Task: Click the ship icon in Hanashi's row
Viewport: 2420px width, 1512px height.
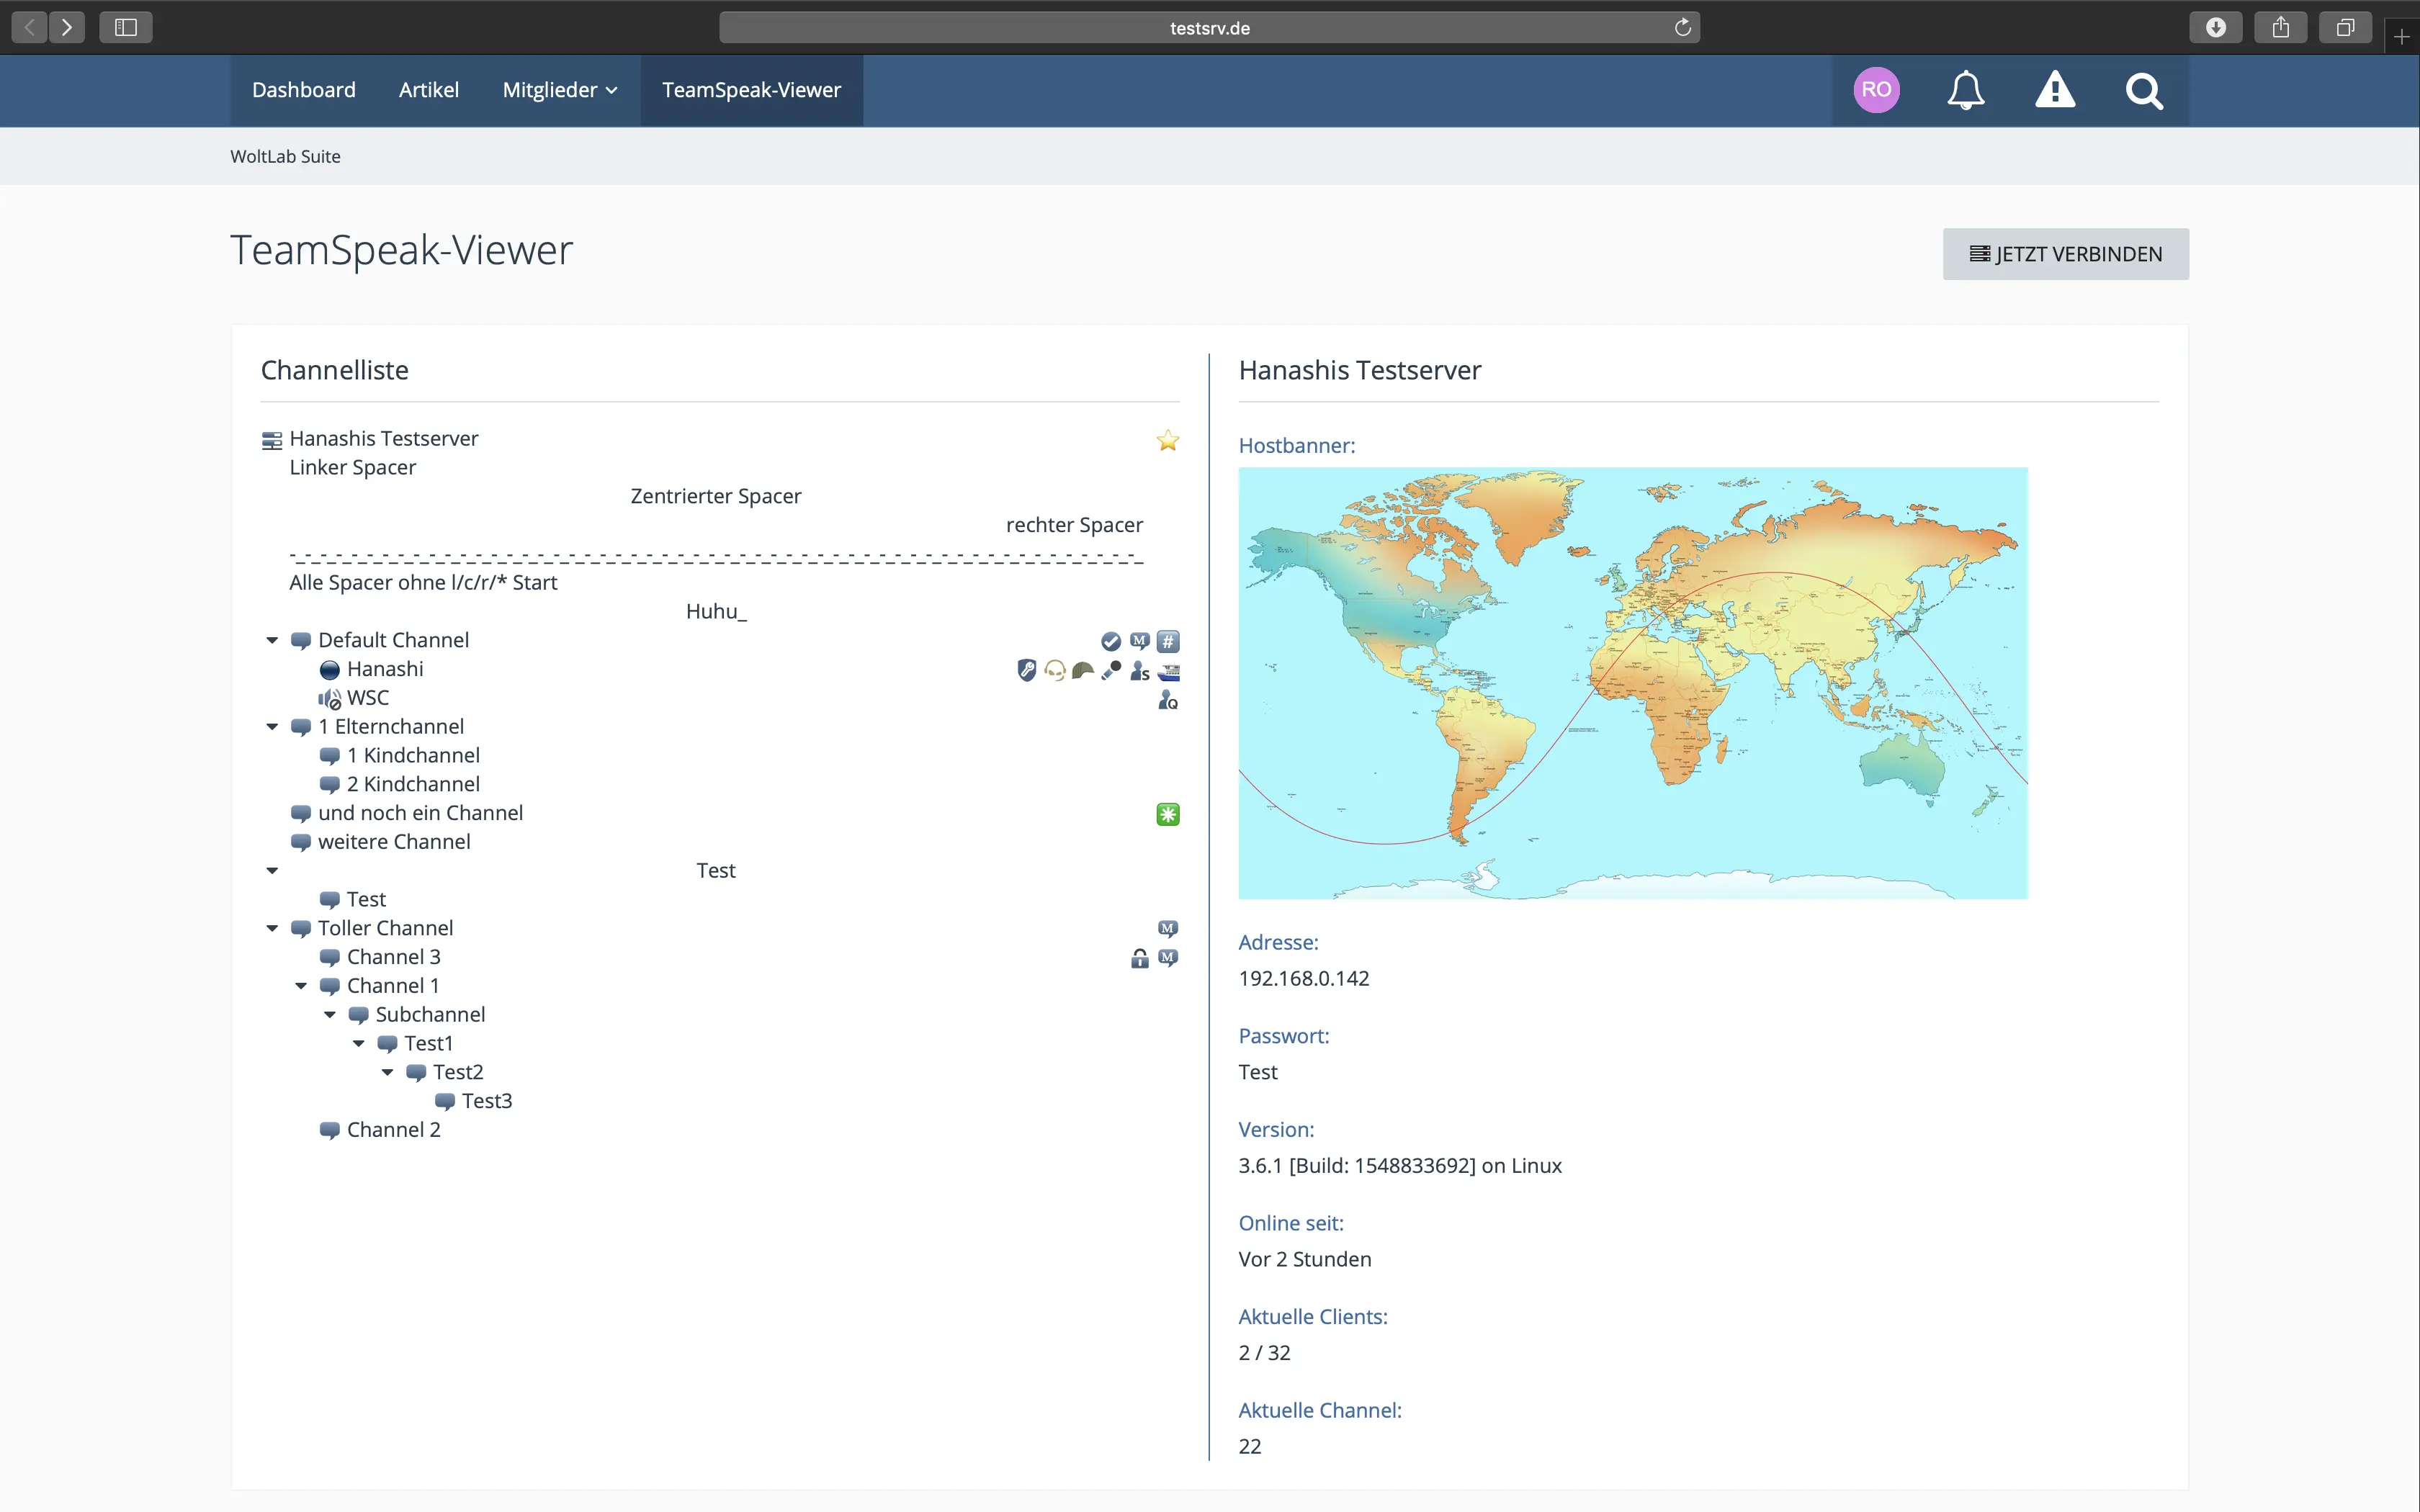Action: pos(1168,671)
